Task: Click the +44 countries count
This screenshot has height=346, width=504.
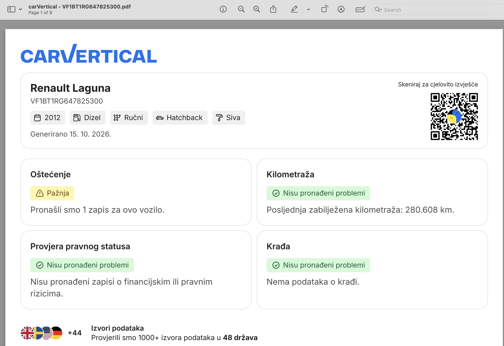Action: pyautogui.click(x=75, y=333)
